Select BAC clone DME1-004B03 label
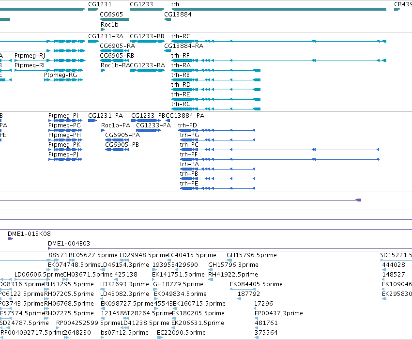Viewport: 412px width, 340px height. coord(69,244)
